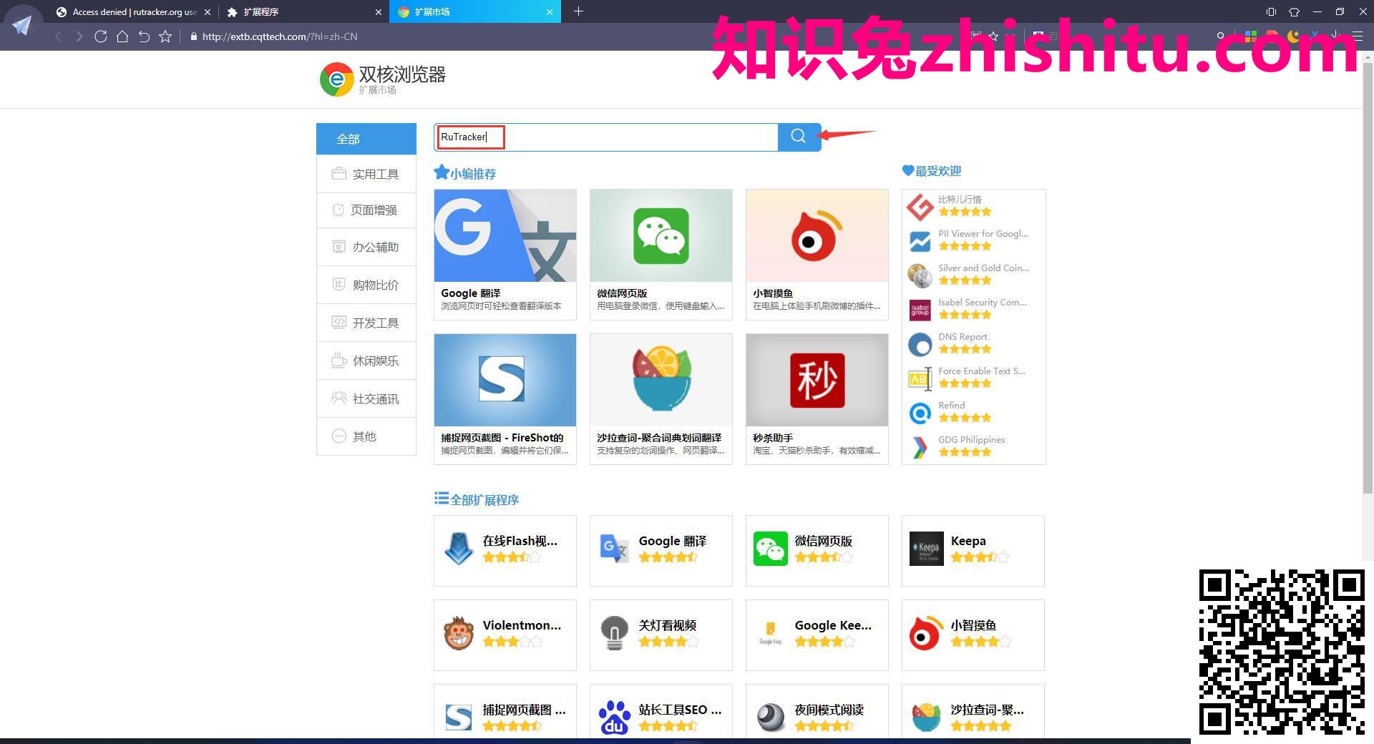
Task: Select the 全部 category tab
Action: (366, 139)
